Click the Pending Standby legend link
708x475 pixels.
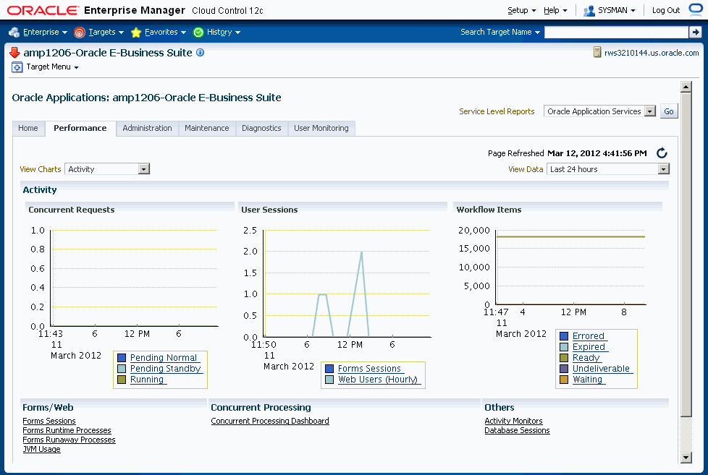[x=167, y=369]
